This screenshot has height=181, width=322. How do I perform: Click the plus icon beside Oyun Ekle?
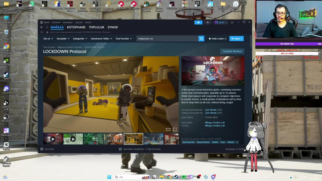(42, 149)
